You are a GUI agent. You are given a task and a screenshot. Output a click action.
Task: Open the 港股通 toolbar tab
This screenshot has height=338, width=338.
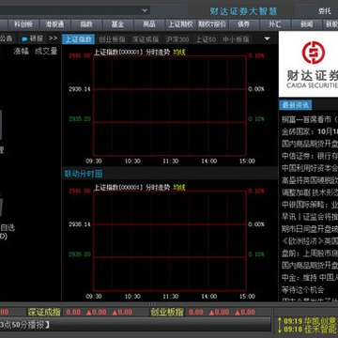[54, 24]
